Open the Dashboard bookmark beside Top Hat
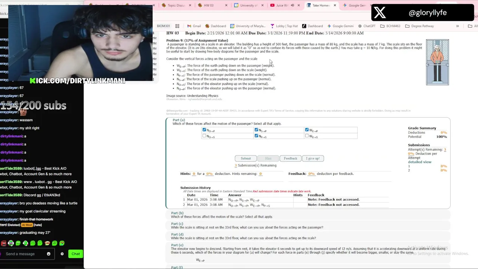 [x=313, y=26]
